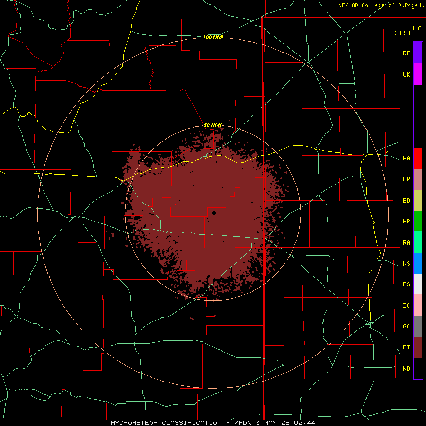Click the RF purple legend swatch

(418, 53)
